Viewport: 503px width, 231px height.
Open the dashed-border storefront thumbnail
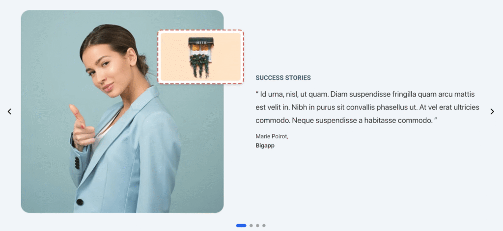pos(200,57)
